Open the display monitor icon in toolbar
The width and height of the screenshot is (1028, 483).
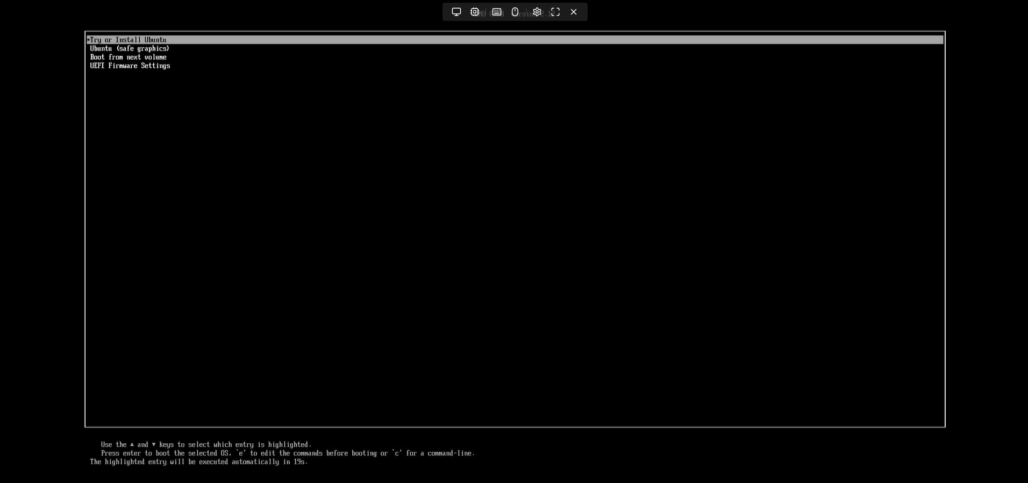(456, 12)
